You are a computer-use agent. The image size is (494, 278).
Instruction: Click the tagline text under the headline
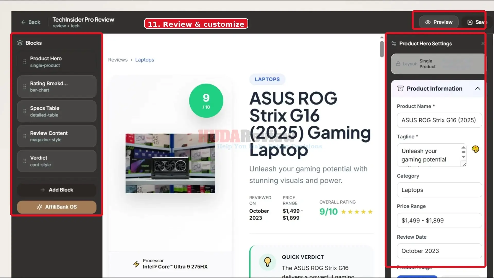pyautogui.click(x=308, y=175)
